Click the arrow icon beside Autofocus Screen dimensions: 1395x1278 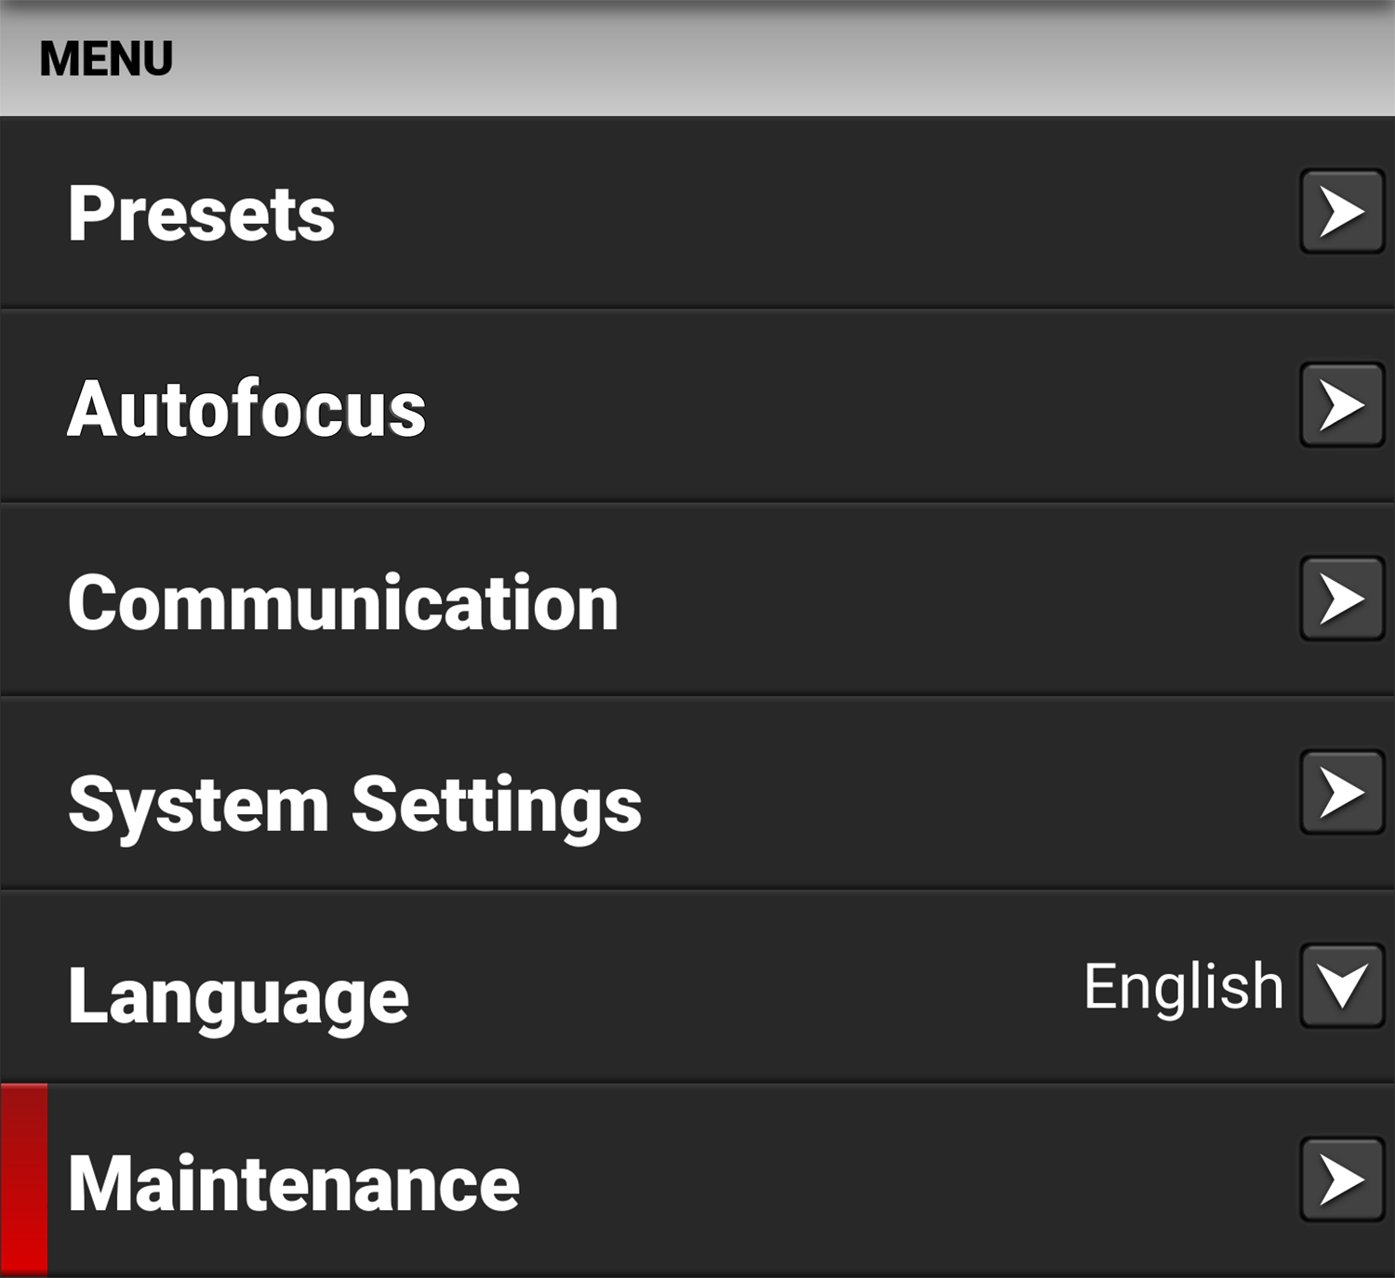pyautogui.click(x=1341, y=406)
